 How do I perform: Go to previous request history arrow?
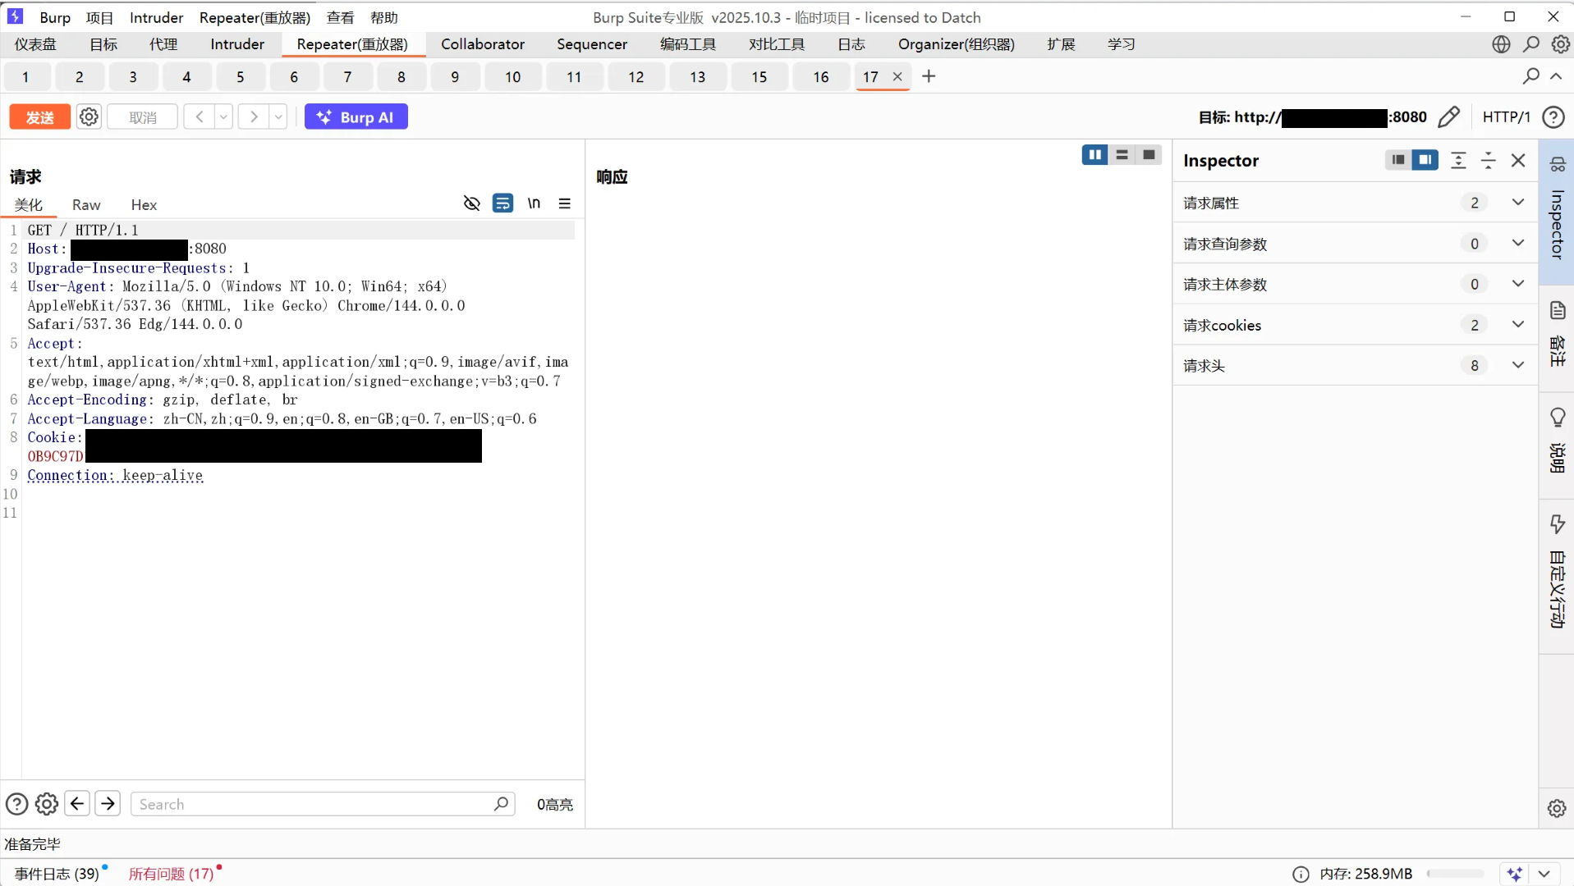point(199,117)
